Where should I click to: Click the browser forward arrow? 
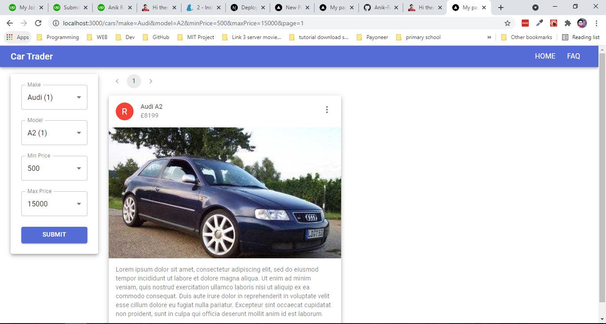(x=24, y=23)
